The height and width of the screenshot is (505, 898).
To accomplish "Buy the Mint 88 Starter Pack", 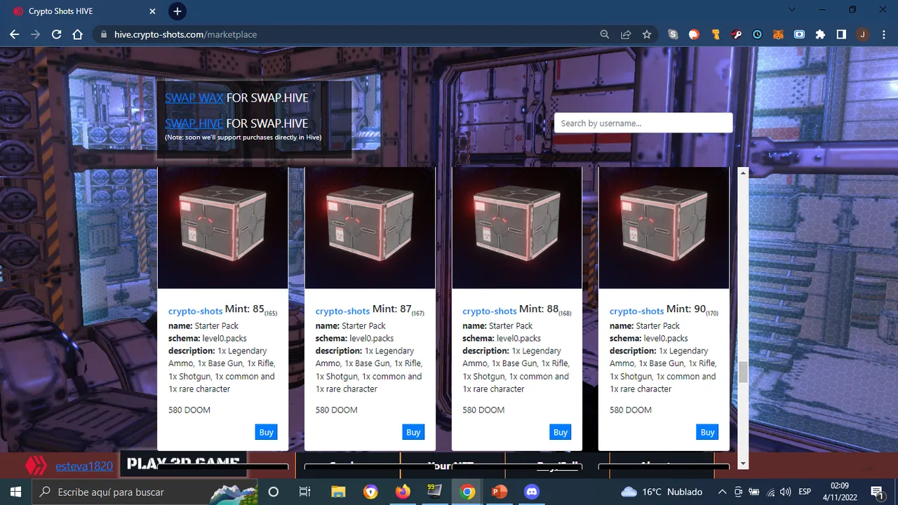I will [561, 432].
